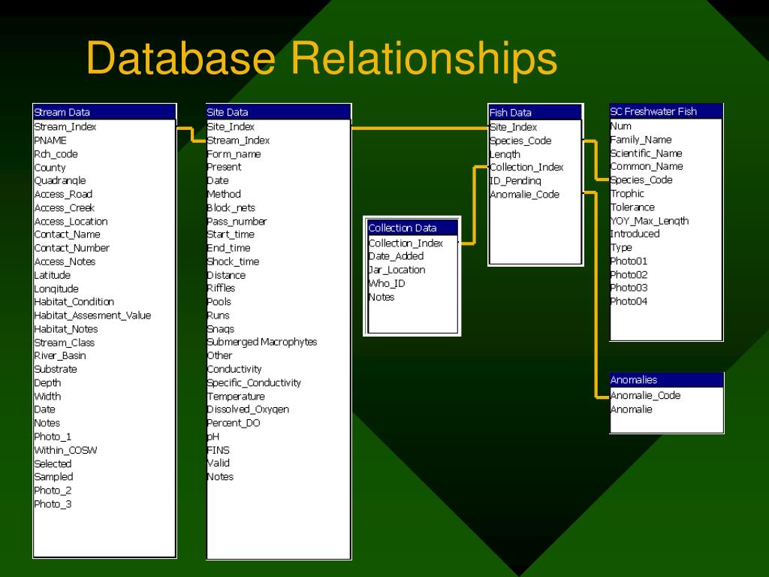Select Notes field in Collection Data table
Screen dimensions: 769x577
381,297
